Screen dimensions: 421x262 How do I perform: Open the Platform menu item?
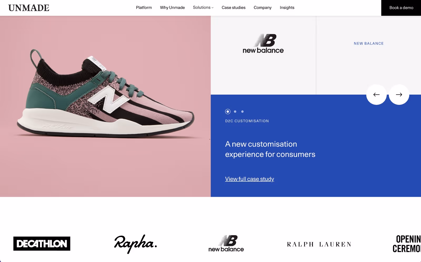tap(144, 8)
